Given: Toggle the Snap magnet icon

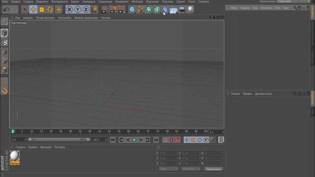Looking at the screenshot, I should [4, 91].
